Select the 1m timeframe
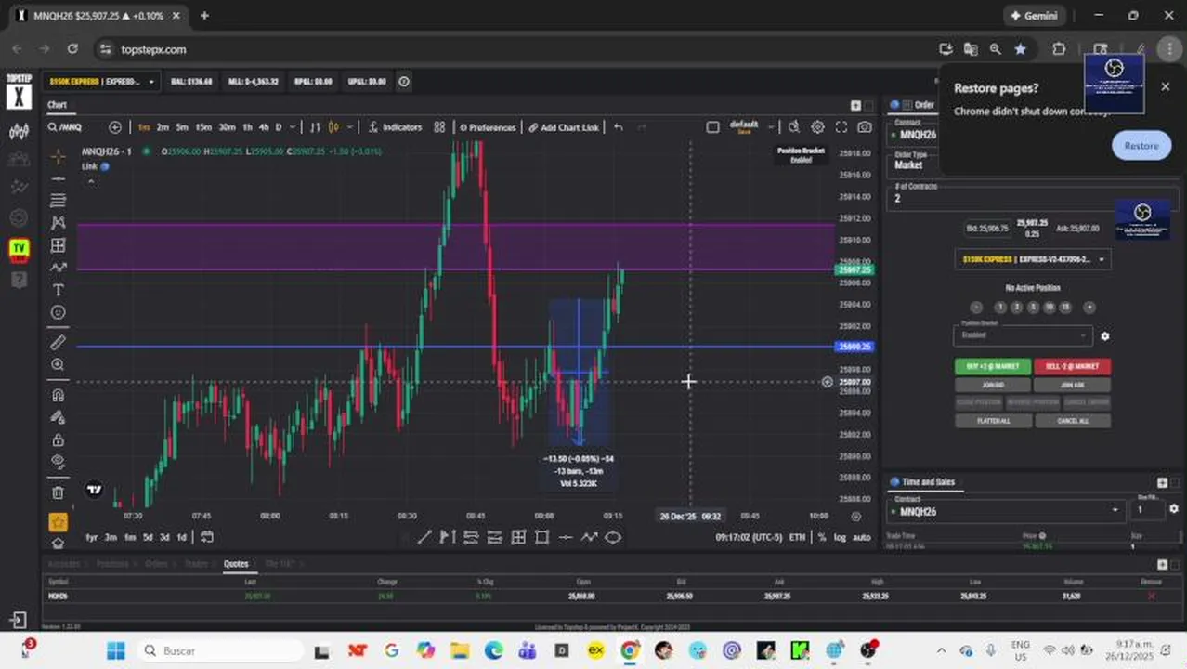This screenshot has height=669, width=1187. (144, 127)
